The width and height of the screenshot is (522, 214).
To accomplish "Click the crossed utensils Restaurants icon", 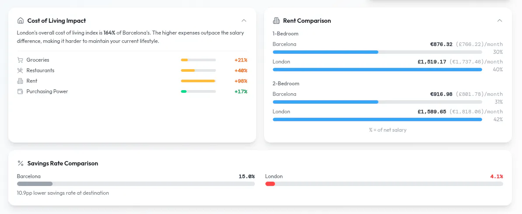I will [x=20, y=70].
